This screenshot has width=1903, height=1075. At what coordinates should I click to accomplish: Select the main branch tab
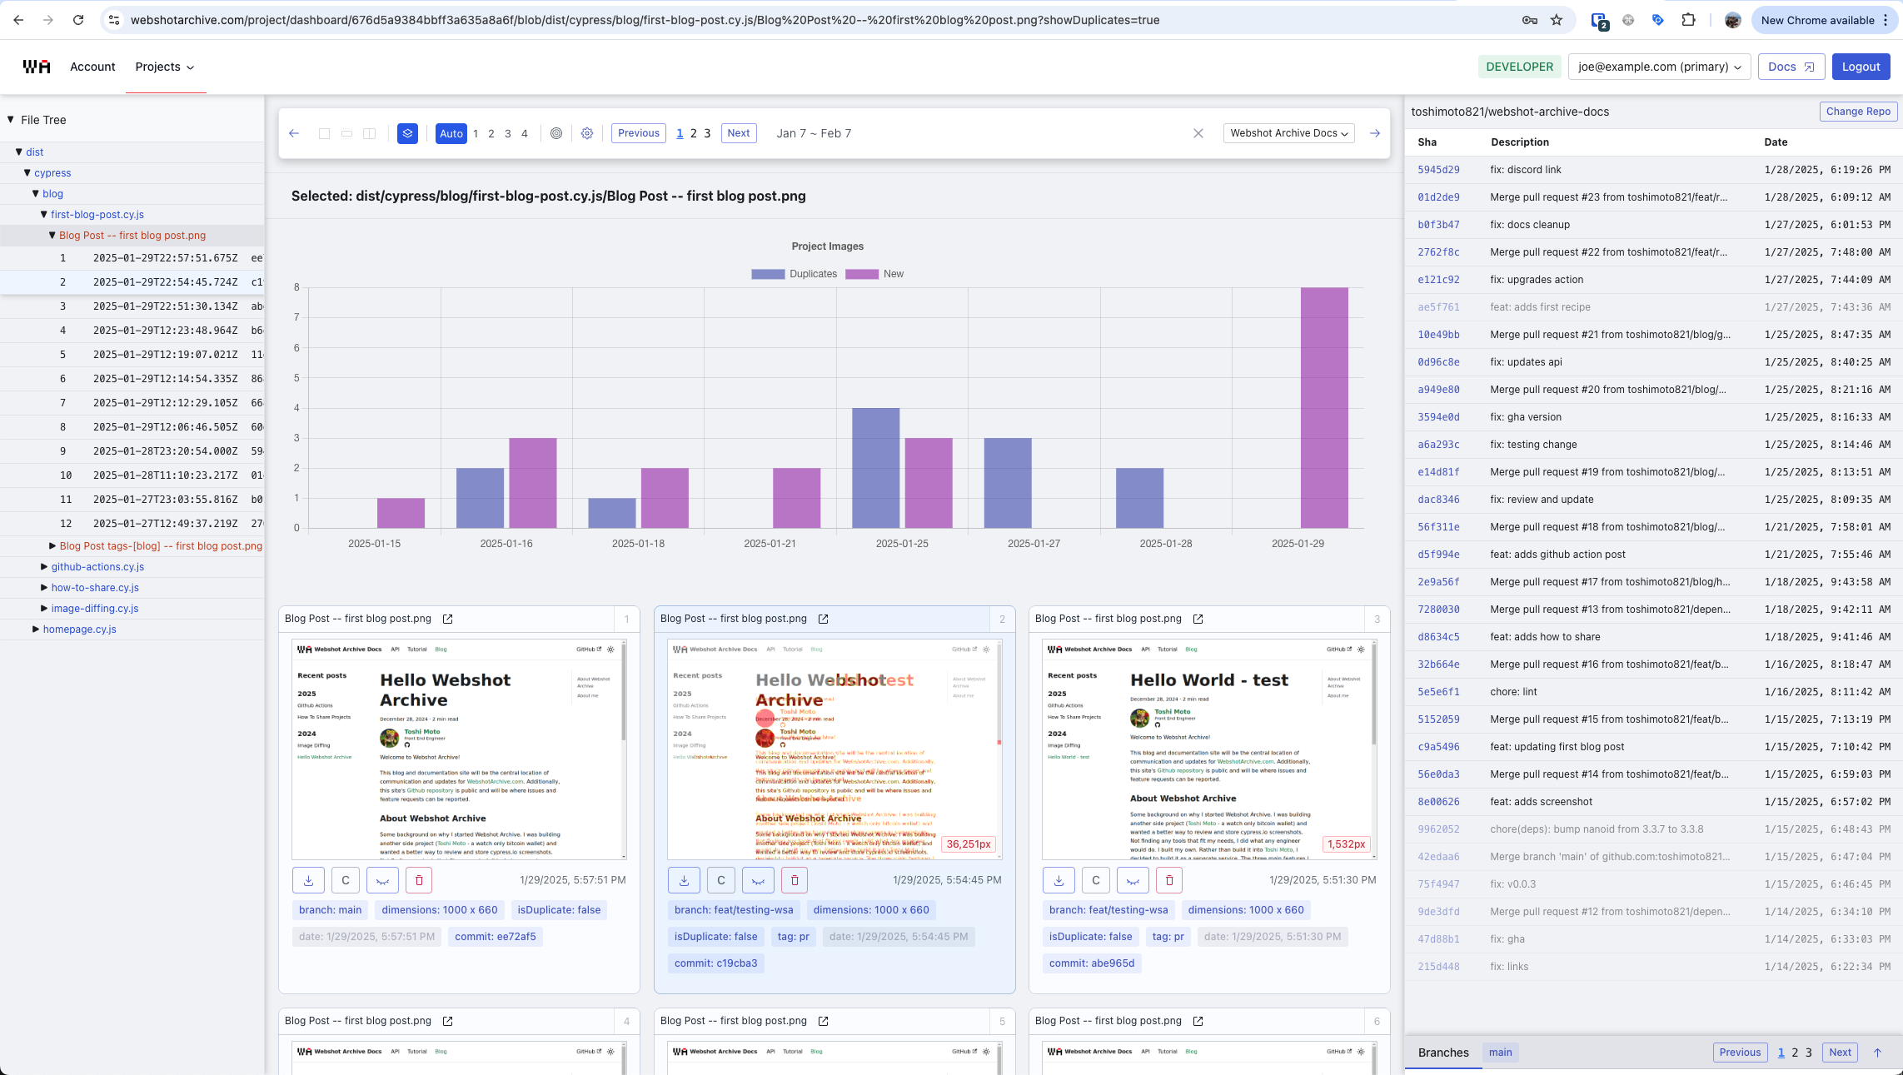pyautogui.click(x=1500, y=1052)
